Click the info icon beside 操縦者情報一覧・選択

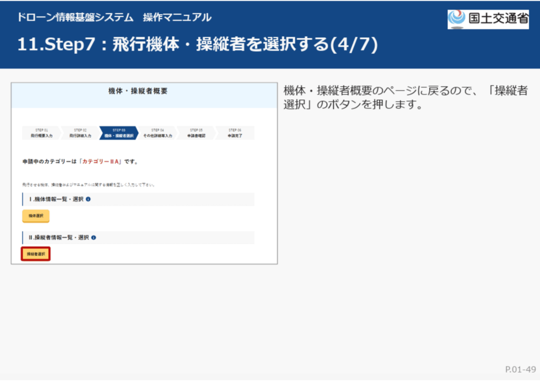[93, 237]
